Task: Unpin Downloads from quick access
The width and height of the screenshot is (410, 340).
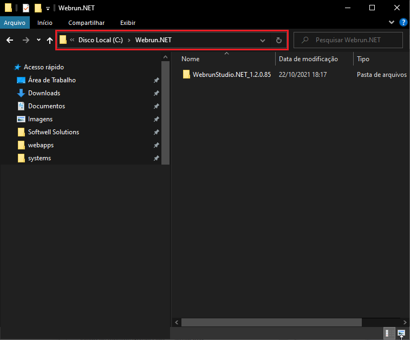Action: click(x=157, y=93)
